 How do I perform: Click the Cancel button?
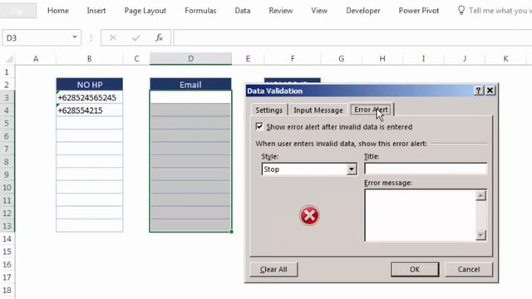469,269
